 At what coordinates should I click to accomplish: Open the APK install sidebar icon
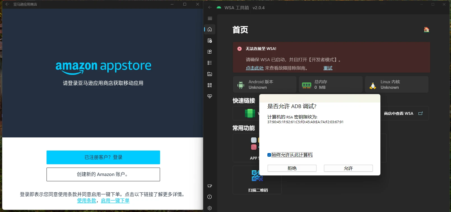(210, 41)
